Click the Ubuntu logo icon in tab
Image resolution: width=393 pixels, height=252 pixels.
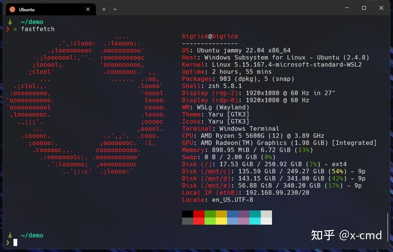(12, 9)
